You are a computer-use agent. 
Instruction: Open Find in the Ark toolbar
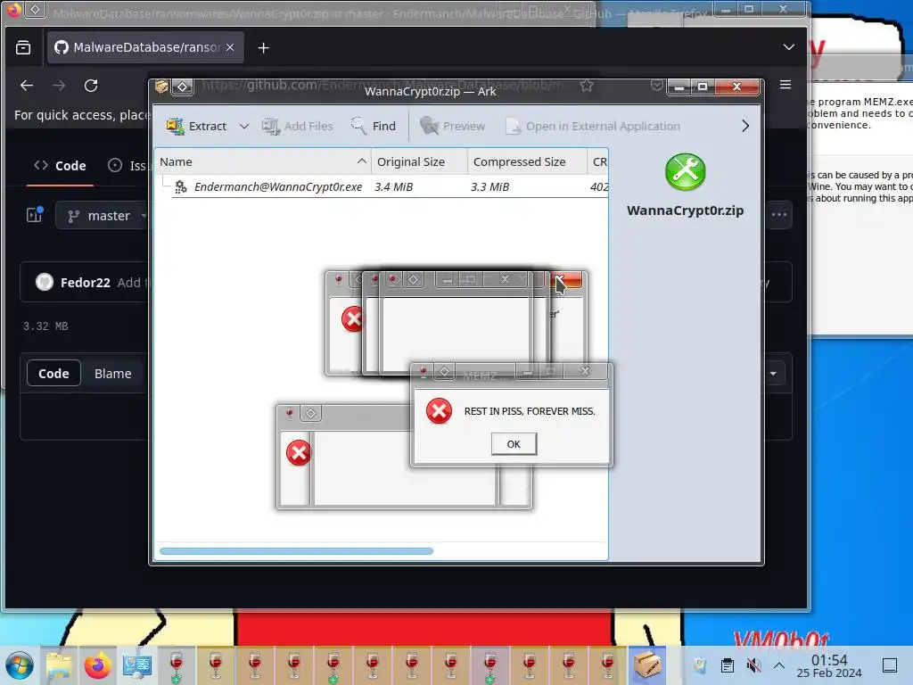(x=373, y=126)
